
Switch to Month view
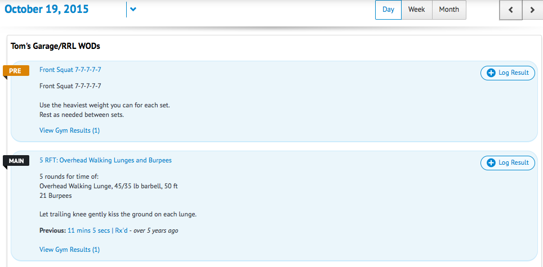[449, 10]
